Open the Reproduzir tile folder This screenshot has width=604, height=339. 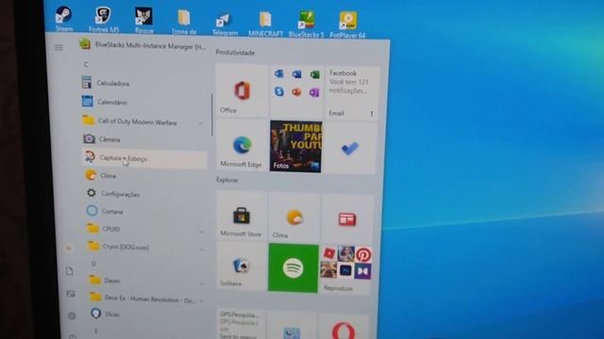345,270
